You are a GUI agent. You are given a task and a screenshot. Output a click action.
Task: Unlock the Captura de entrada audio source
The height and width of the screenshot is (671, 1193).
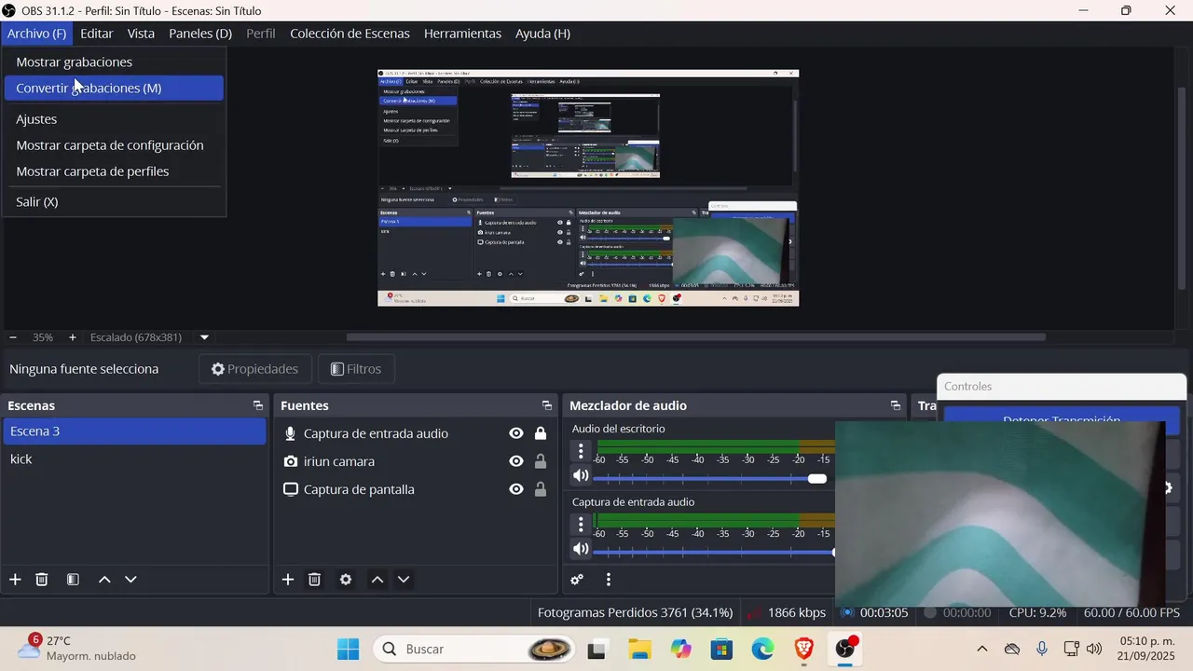541,433
